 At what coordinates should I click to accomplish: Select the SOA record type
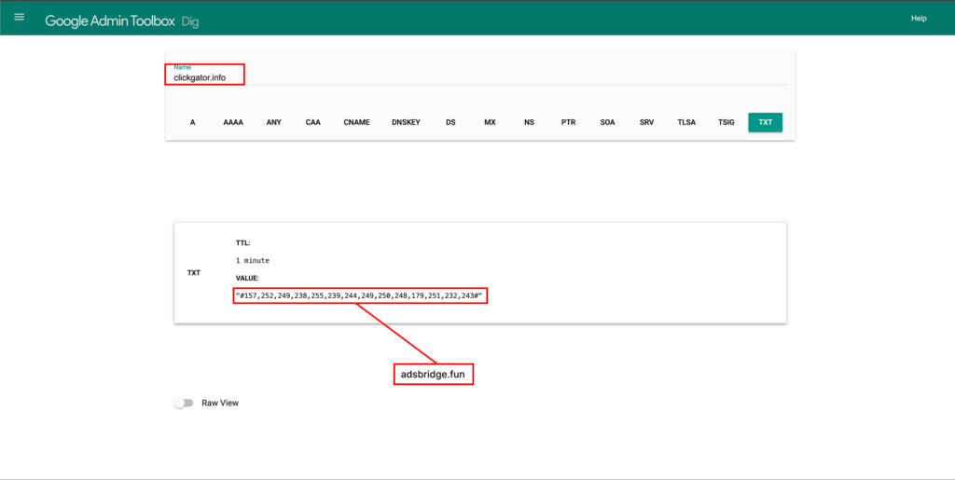point(607,123)
